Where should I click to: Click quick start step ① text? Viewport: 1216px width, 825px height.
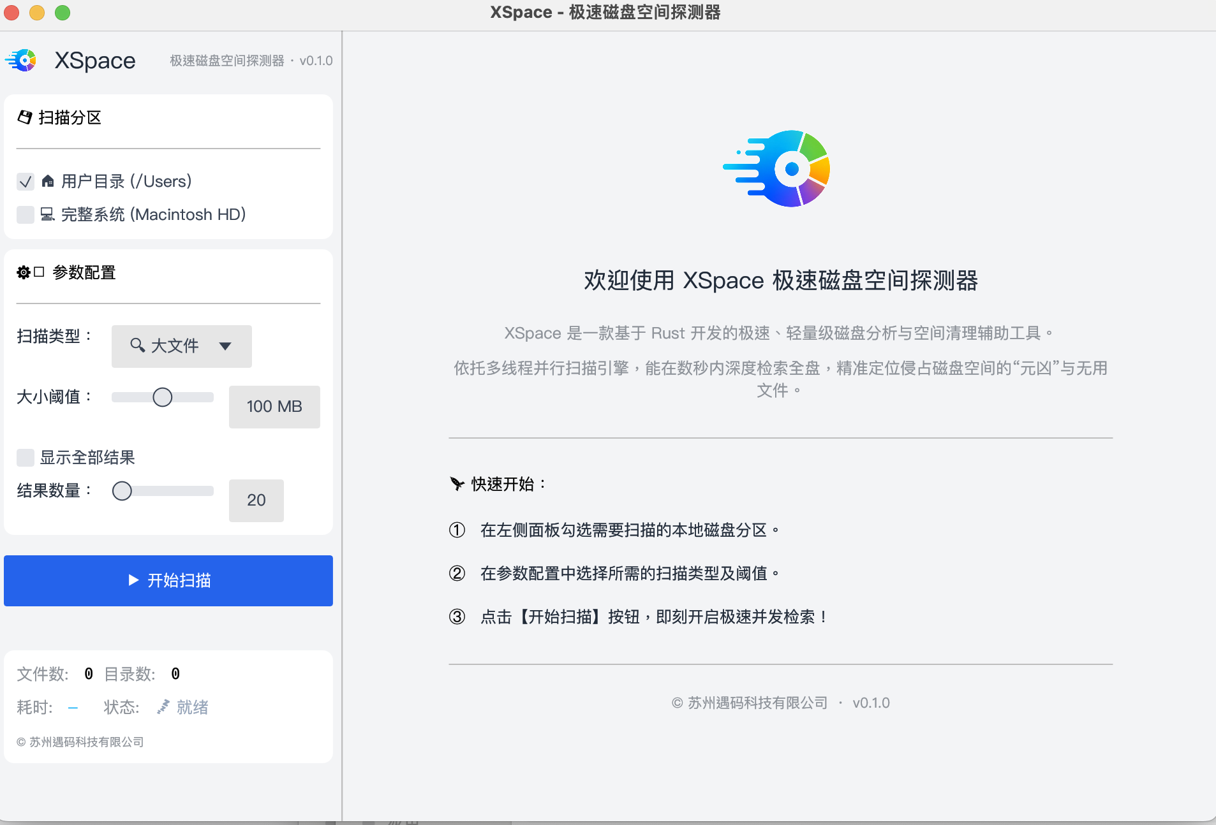pos(630,530)
